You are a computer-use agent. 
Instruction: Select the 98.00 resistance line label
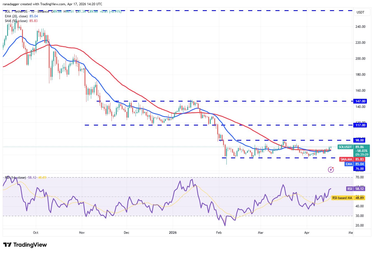[360, 140]
